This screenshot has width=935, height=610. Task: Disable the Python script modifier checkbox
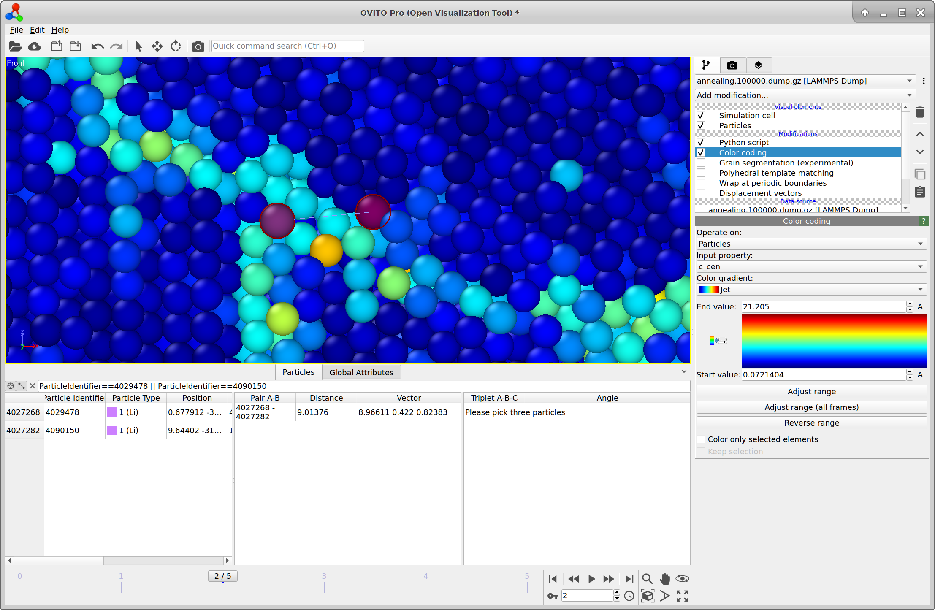(701, 143)
